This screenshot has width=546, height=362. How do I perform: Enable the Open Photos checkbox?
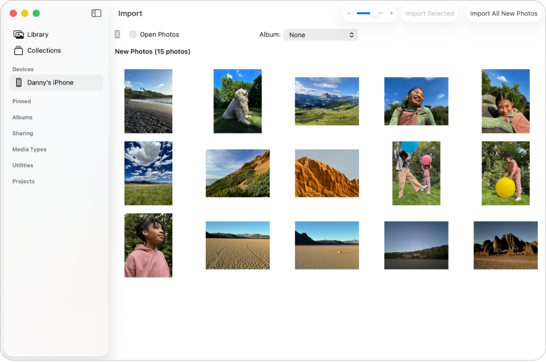(x=133, y=34)
